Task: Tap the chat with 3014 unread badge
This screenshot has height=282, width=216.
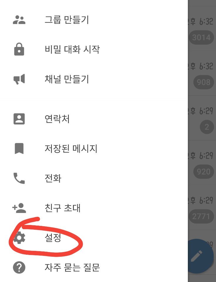Action: (202, 28)
